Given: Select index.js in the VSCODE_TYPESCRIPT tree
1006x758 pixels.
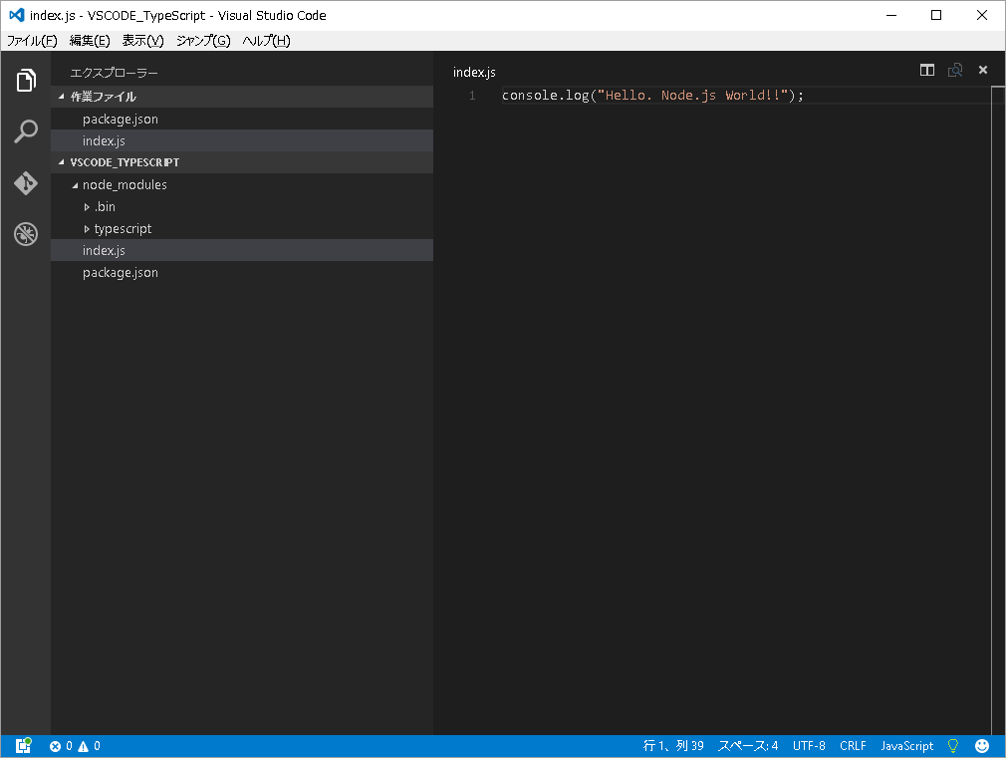Looking at the screenshot, I should tap(242, 250).
